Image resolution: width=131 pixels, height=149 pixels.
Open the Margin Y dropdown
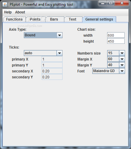tap(116, 65)
